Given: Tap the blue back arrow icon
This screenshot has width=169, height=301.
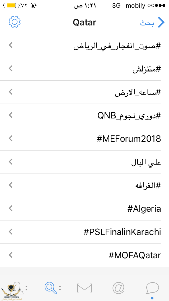Looking at the screenshot, I should pyautogui.click(x=161, y=22).
